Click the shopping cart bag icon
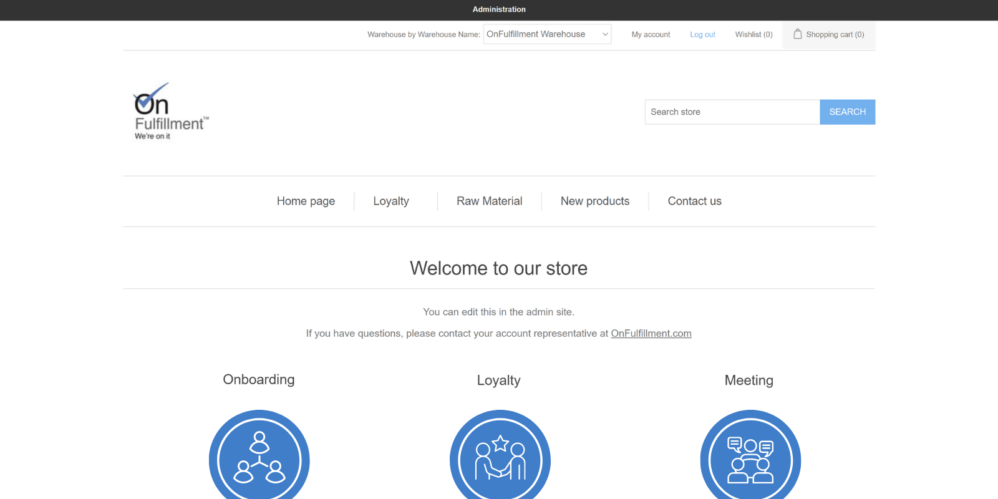998x499 pixels. click(x=797, y=34)
